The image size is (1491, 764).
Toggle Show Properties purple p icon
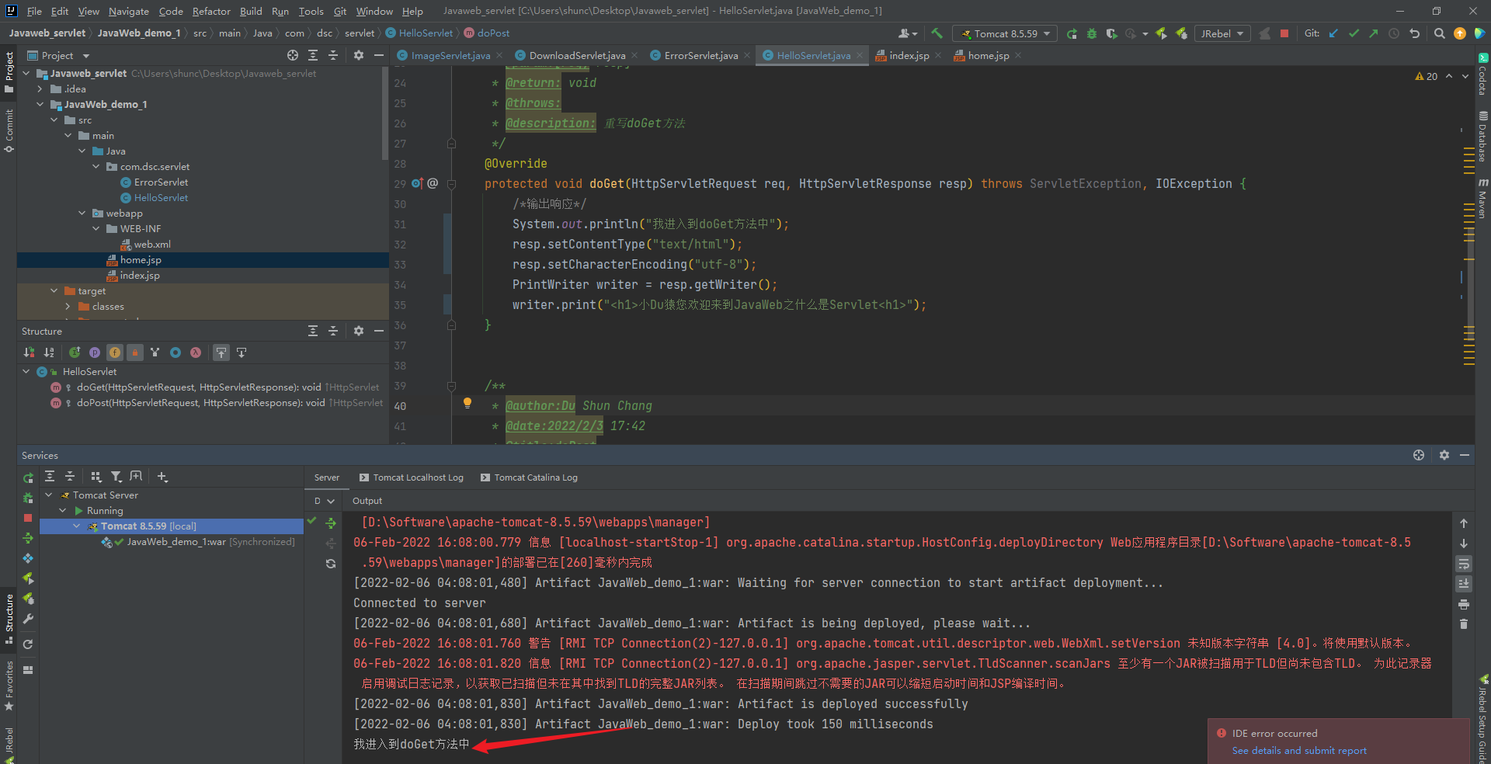pyautogui.click(x=95, y=352)
